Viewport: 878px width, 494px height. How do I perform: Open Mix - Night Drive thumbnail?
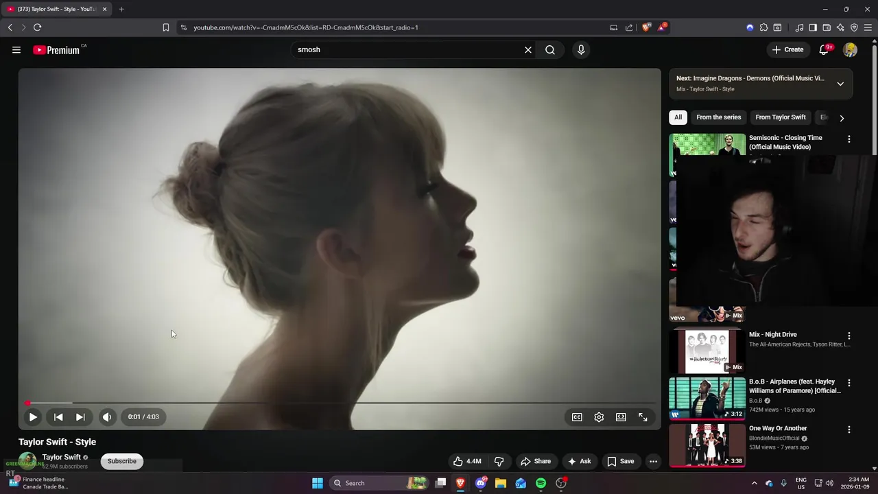point(707,350)
